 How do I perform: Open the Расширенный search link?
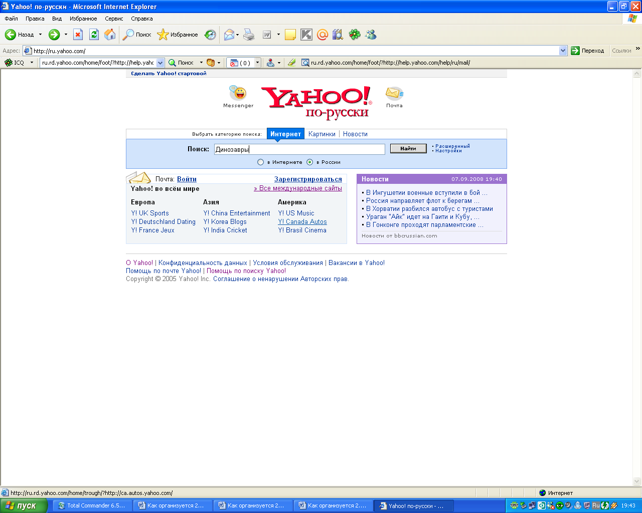click(x=452, y=146)
